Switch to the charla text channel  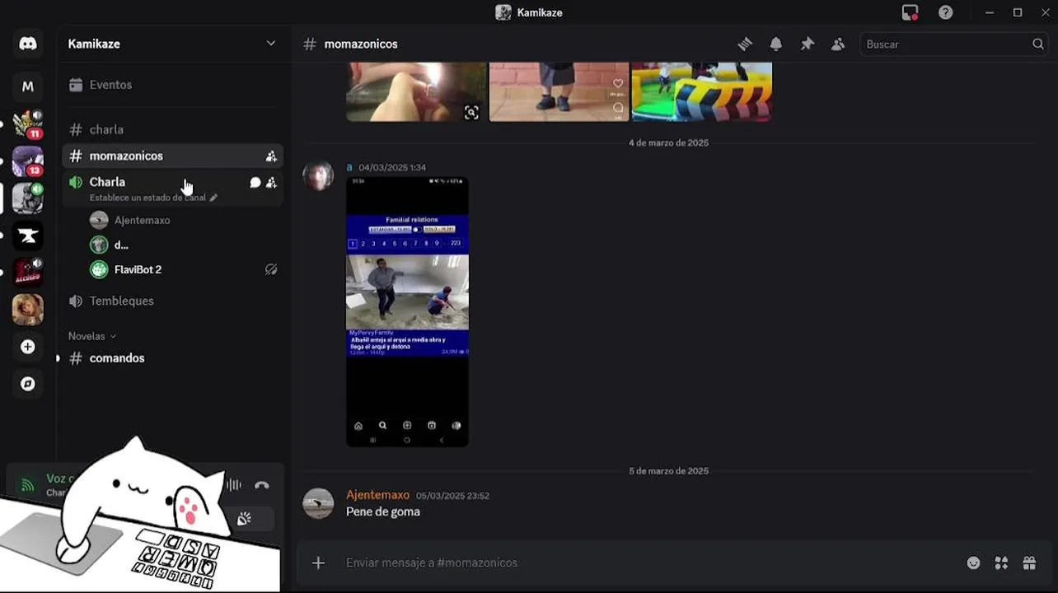172,129
